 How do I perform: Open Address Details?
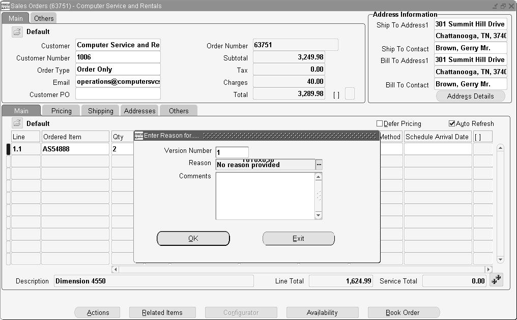click(x=471, y=96)
